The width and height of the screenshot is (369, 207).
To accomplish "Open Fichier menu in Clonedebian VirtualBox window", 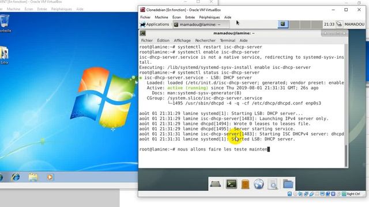I will point(145,17).
